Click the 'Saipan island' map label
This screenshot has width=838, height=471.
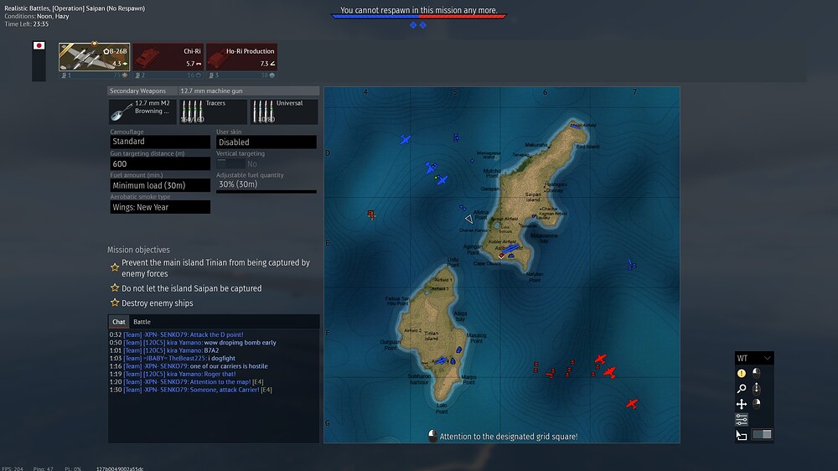[x=533, y=197]
